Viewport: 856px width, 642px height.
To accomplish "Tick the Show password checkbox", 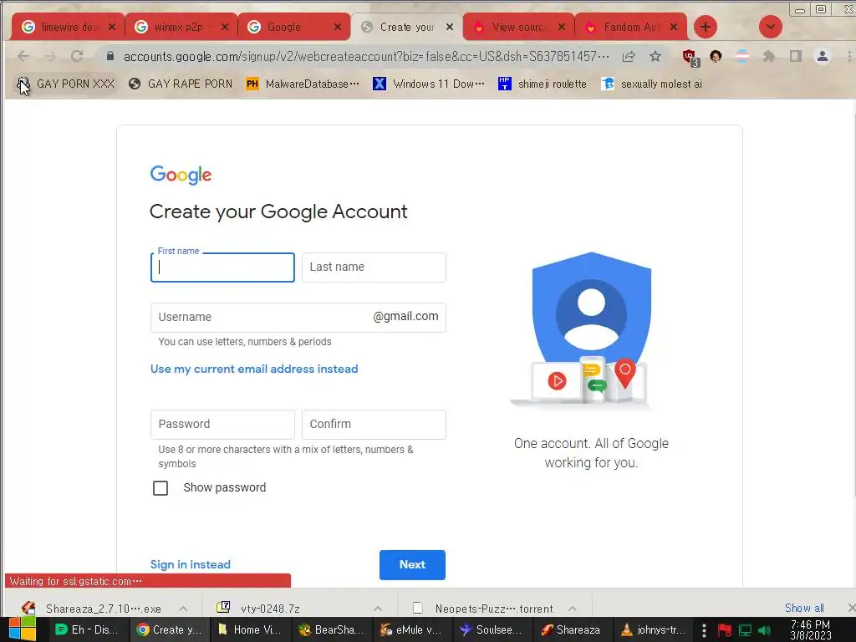I will [160, 488].
